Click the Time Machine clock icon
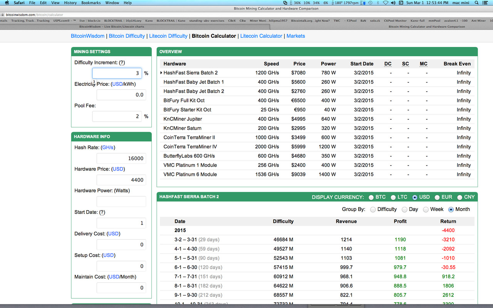The height and width of the screenshot is (308, 493). pyautogui.click(x=370, y=3)
